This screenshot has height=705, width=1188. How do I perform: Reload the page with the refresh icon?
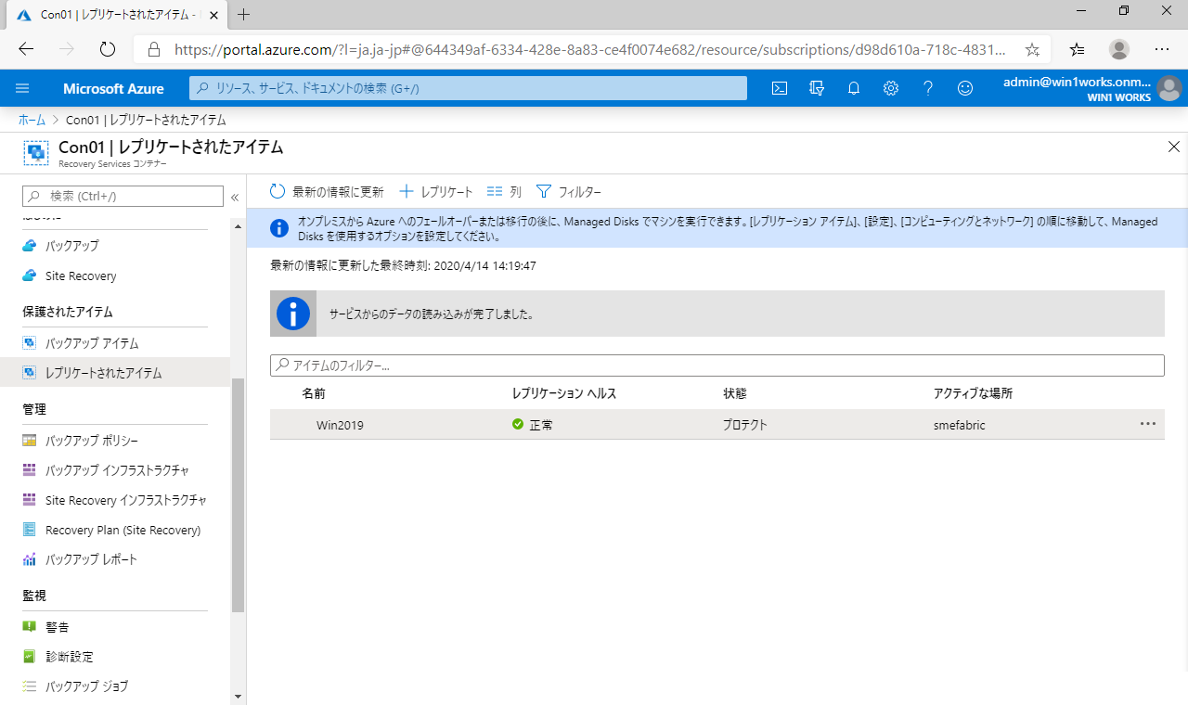107,49
